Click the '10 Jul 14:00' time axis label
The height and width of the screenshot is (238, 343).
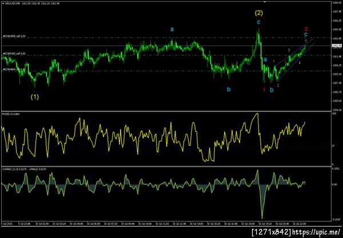[196, 224]
